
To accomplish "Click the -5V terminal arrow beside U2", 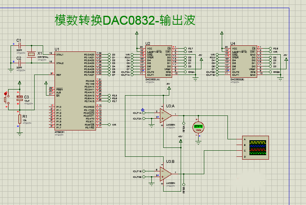I will tap(201, 60).
